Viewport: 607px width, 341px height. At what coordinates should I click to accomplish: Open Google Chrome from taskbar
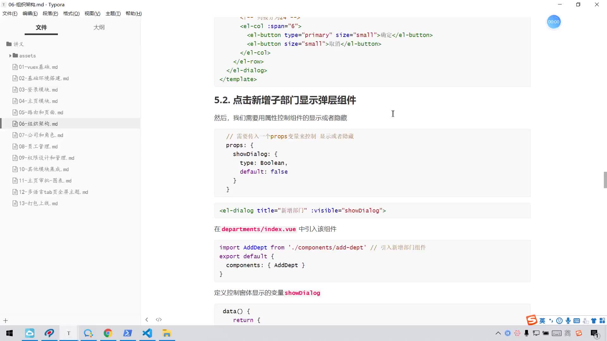(x=108, y=333)
